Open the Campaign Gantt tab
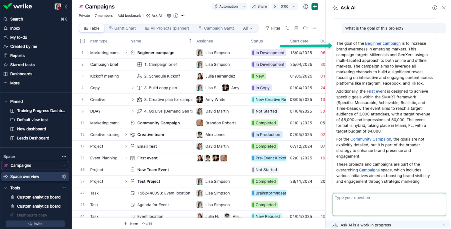The height and width of the screenshot is (229, 451). [216, 28]
